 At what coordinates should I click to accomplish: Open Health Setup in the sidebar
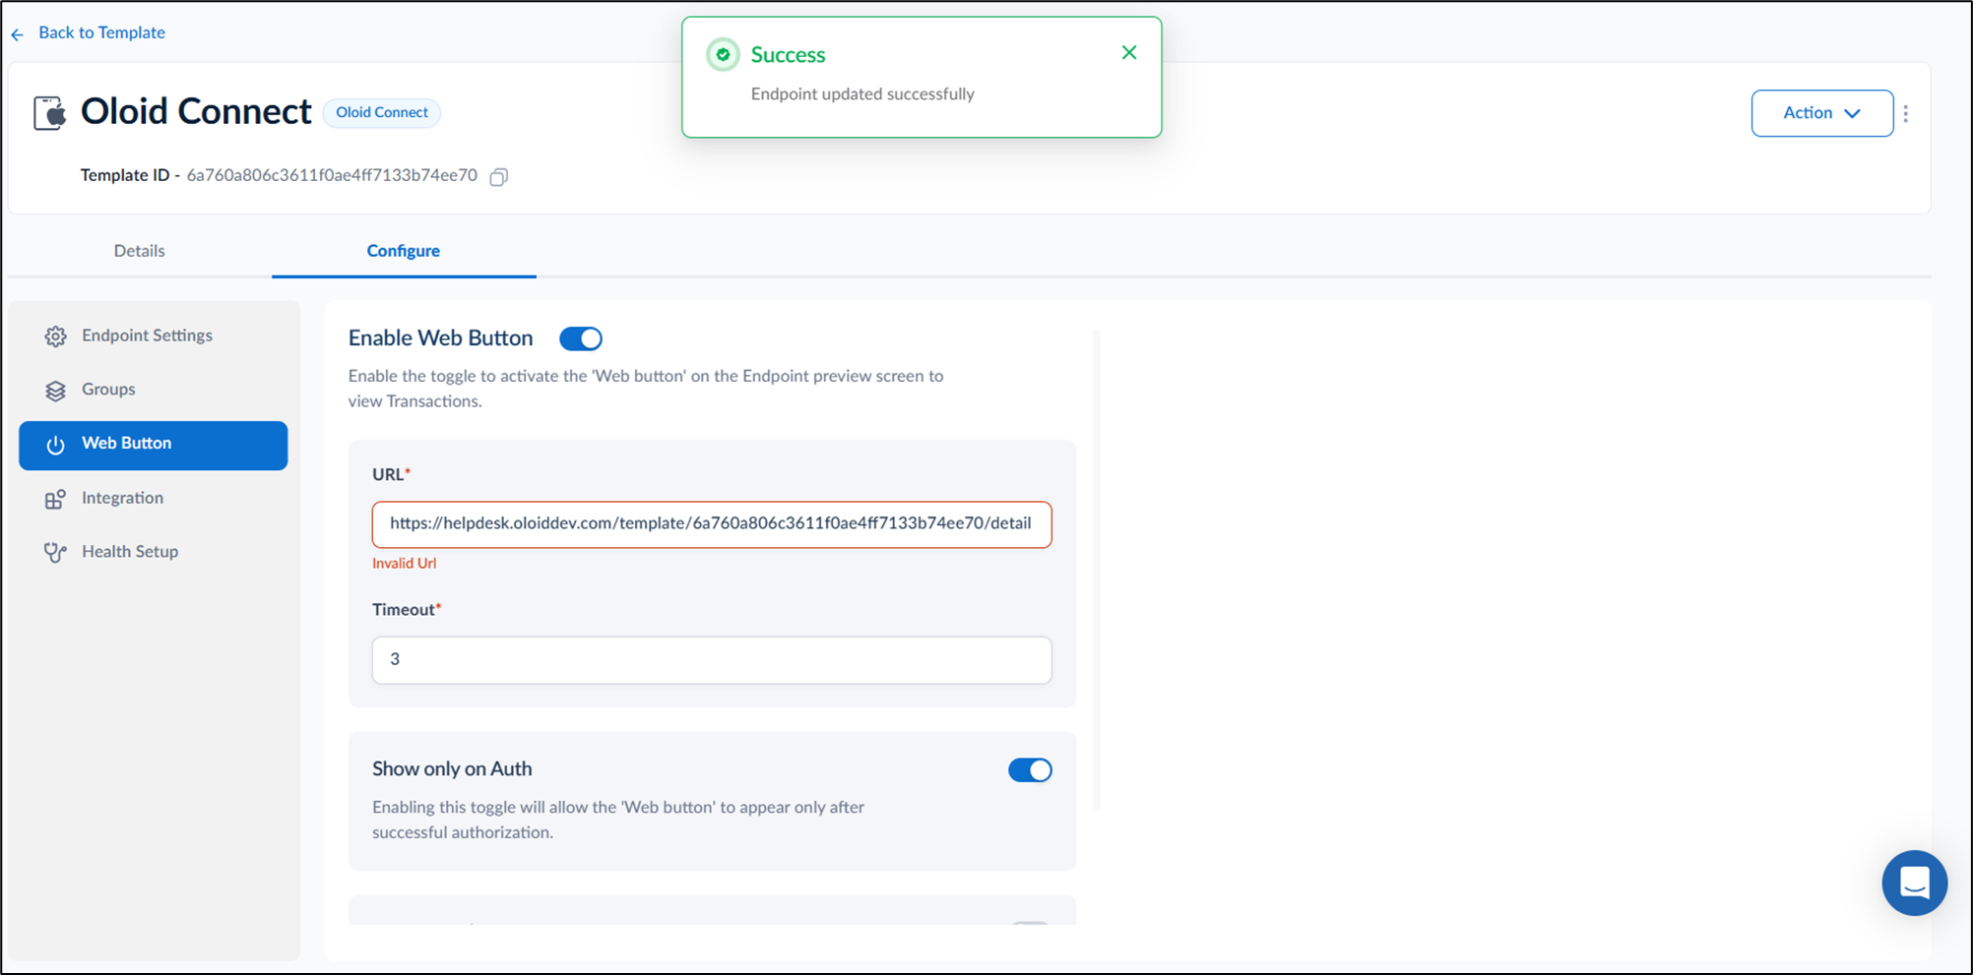pyautogui.click(x=154, y=552)
